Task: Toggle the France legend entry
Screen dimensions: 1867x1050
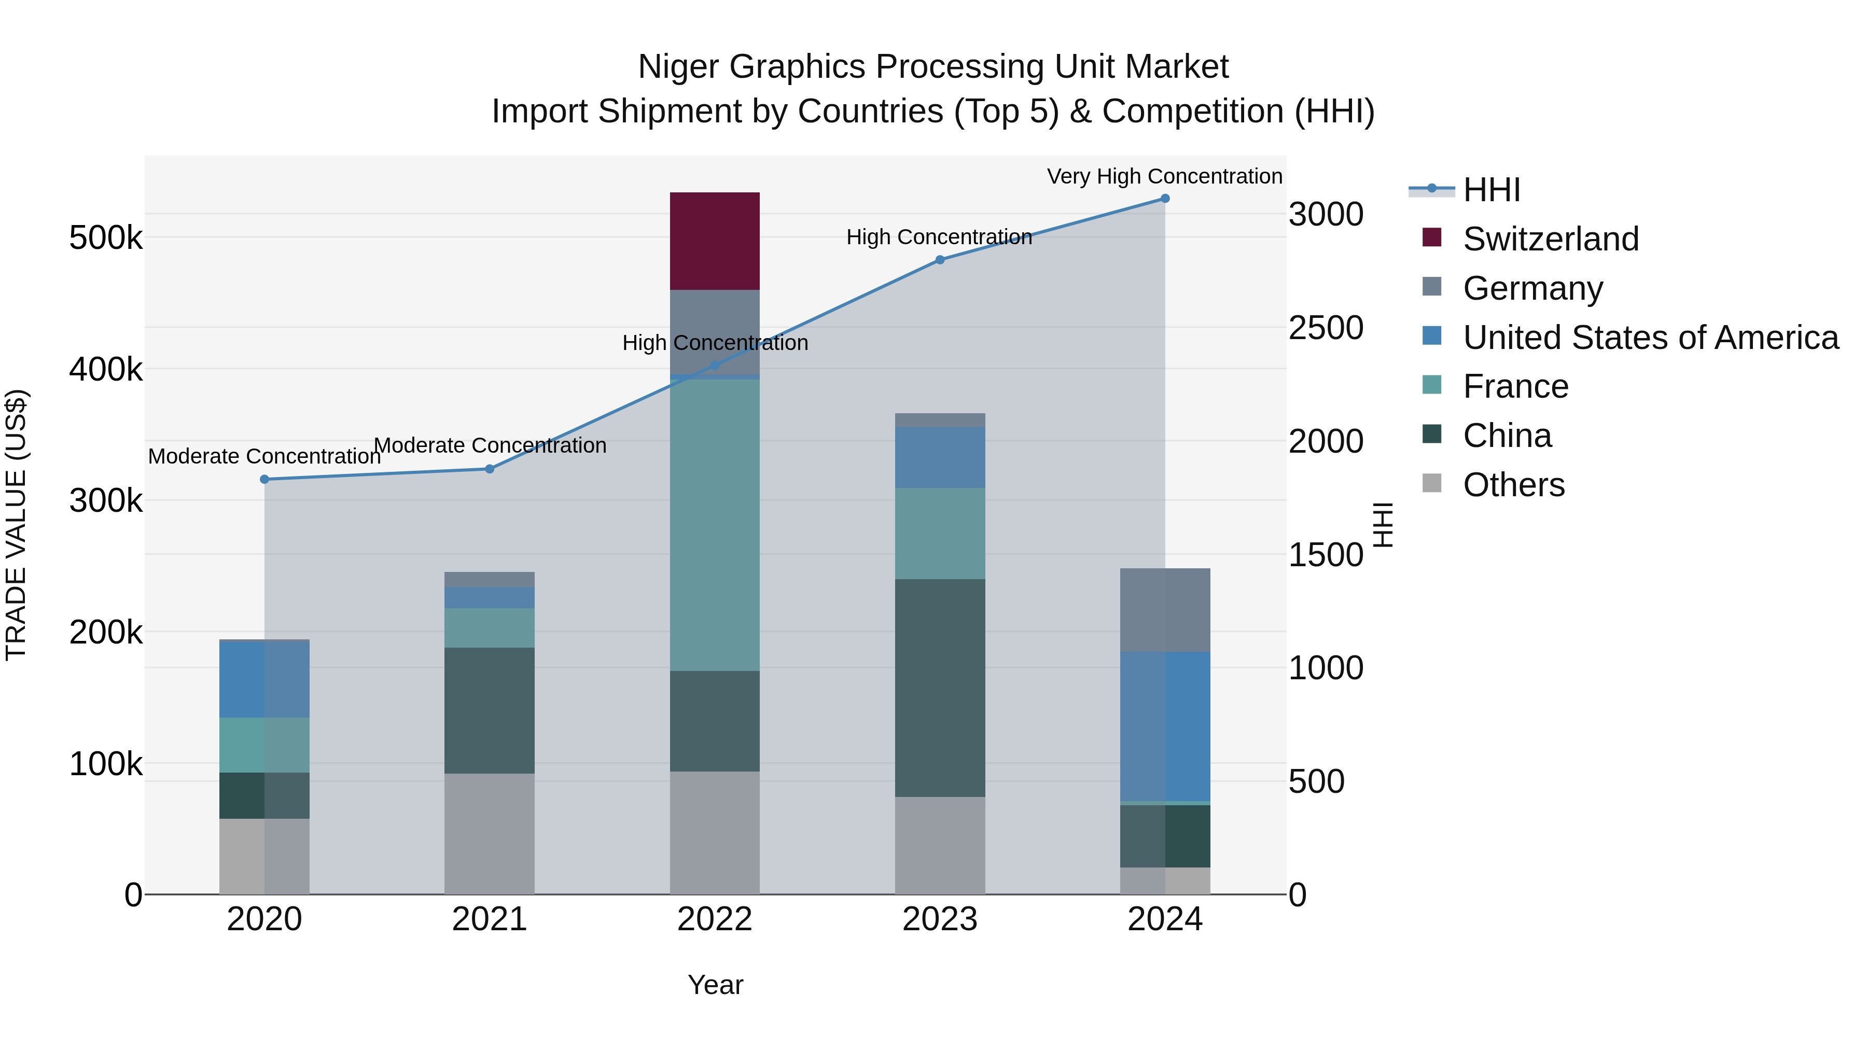Action: point(1495,386)
